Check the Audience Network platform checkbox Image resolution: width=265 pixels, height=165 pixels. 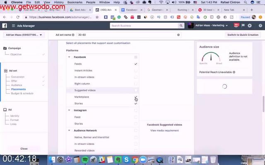click(x=136, y=130)
